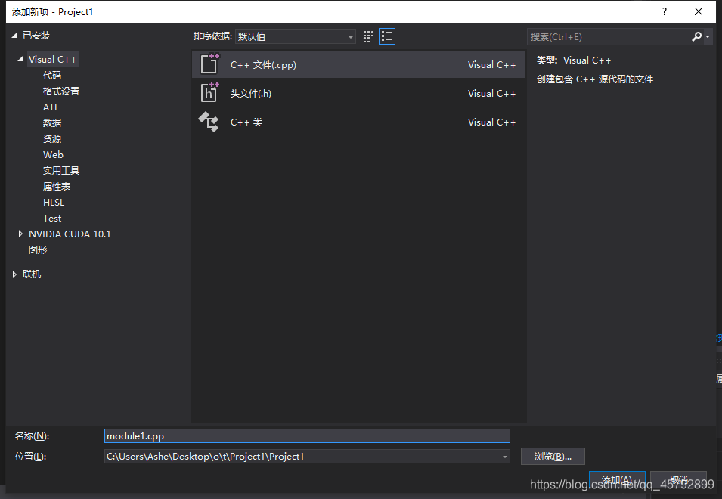
Task: Select the C++ class icon
Action: (x=209, y=122)
